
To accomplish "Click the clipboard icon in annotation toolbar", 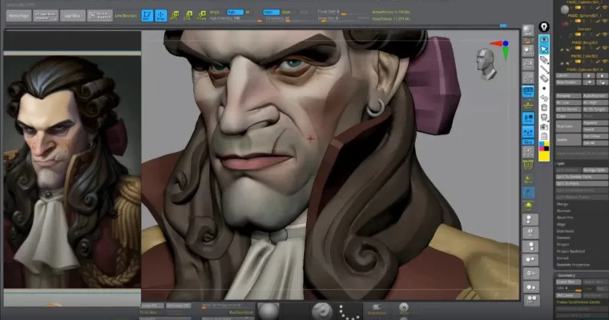I will coord(544,137).
